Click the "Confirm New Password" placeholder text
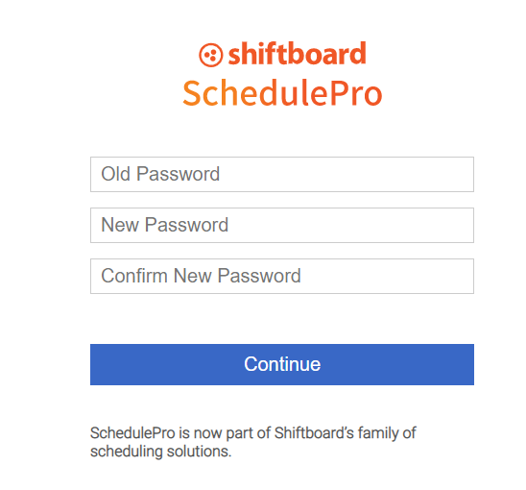This screenshot has width=526, height=490. (x=201, y=276)
